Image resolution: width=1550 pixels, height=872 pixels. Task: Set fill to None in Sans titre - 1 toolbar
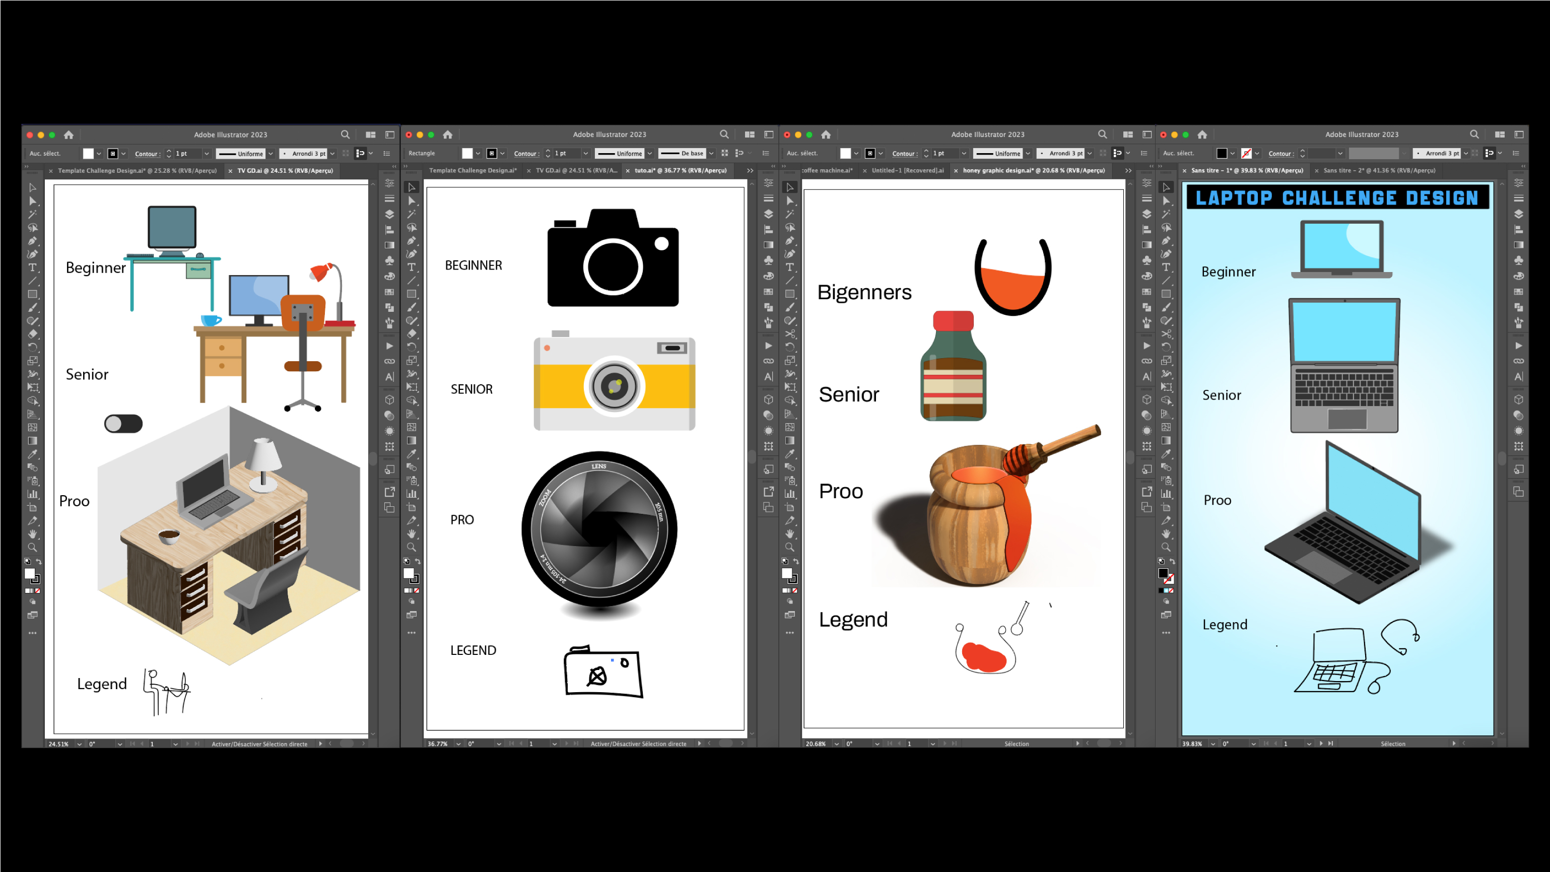click(1171, 590)
